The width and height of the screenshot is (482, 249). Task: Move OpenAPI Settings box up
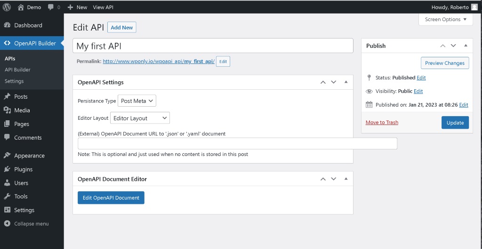point(323,82)
